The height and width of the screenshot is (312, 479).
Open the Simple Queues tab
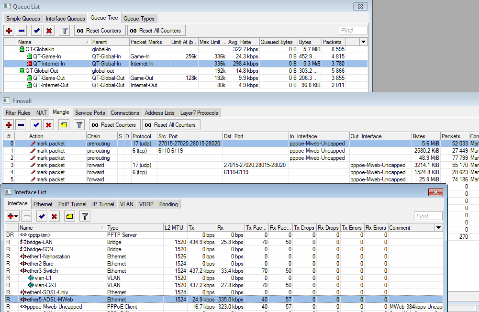23,19
